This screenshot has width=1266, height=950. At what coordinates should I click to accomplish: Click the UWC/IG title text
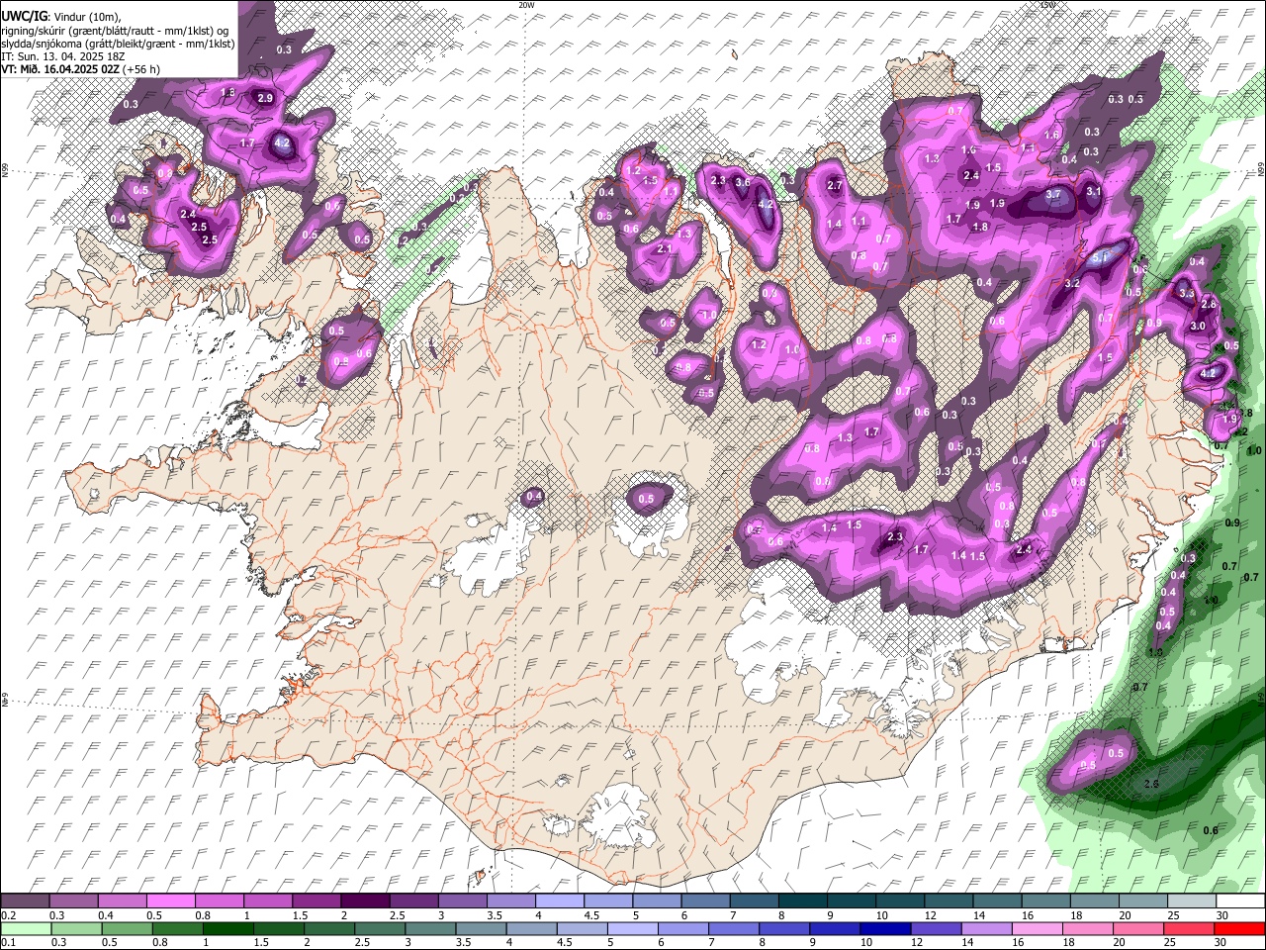(23, 16)
